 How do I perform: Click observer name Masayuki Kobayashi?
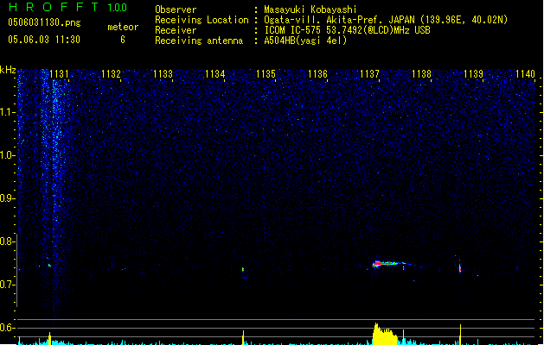click(310, 9)
